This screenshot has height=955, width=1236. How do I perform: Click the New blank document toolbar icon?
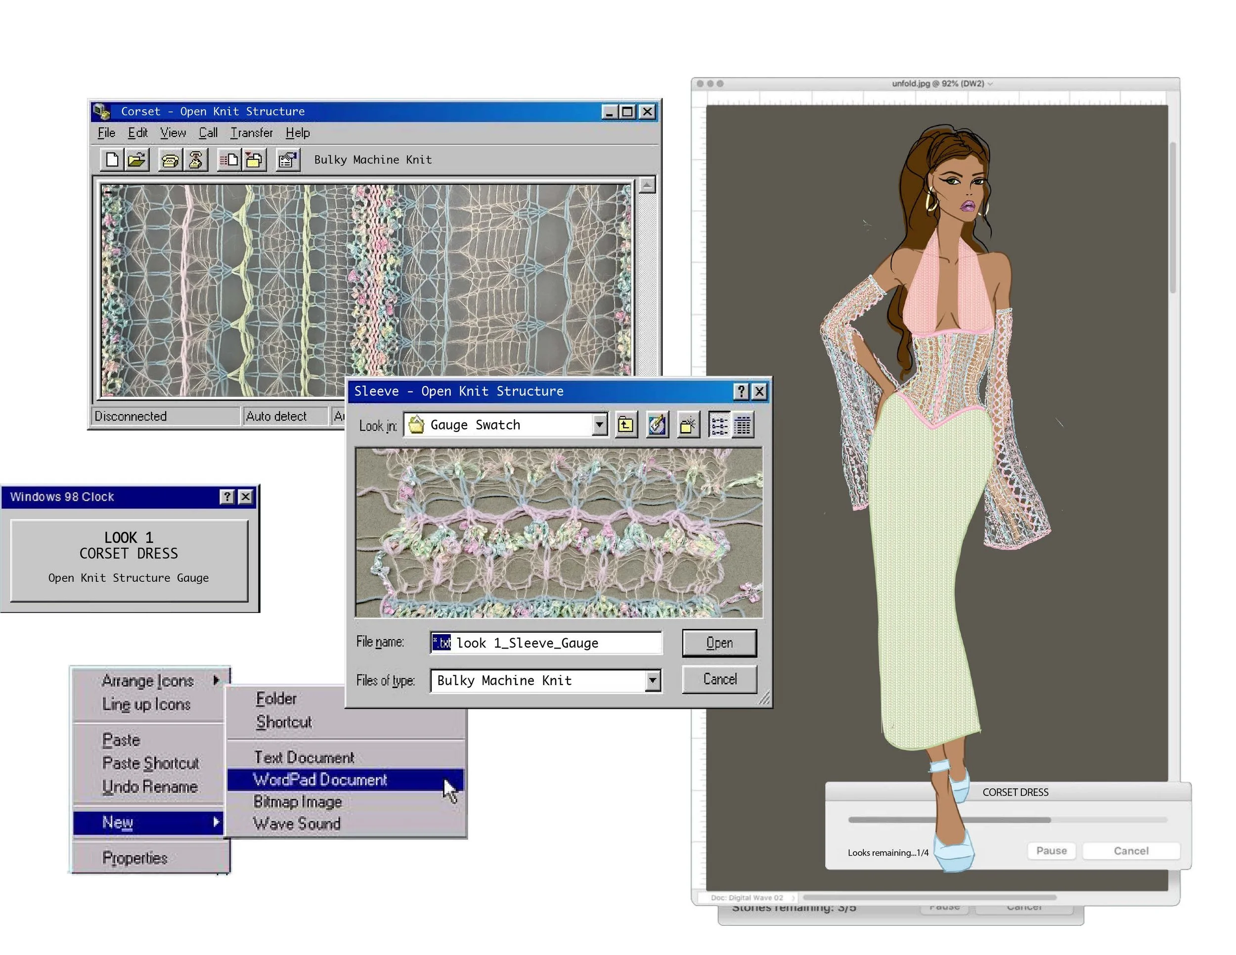112,160
